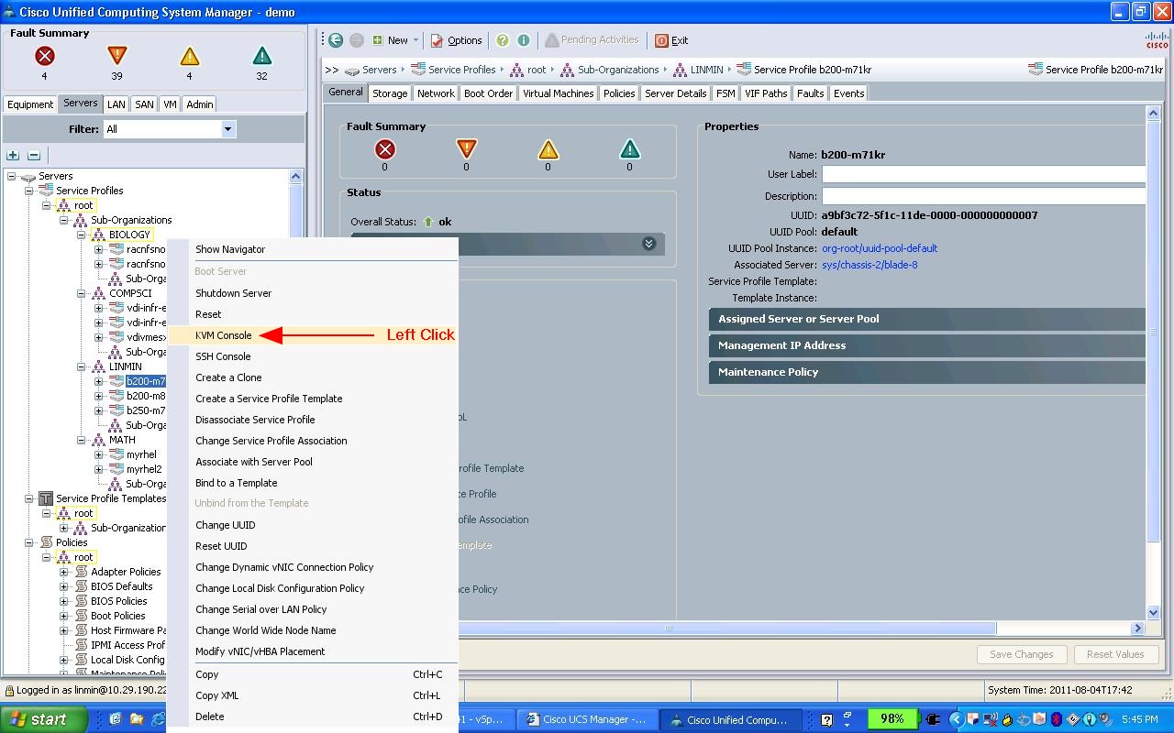The width and height of the screenshot is (1174, 733).
Task: Click the horizontal scrollbar right arrow
Action: pos(1137,629)
